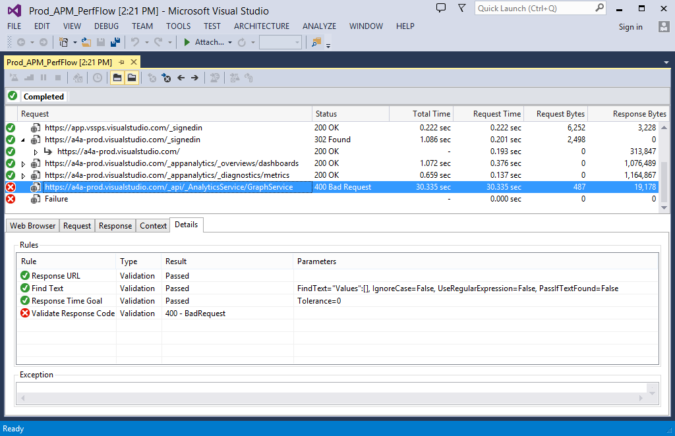Click the single-disk Save icon
The width and height of the screenshot is (675, 436).
pyautogui.click(x=101, y=42)
